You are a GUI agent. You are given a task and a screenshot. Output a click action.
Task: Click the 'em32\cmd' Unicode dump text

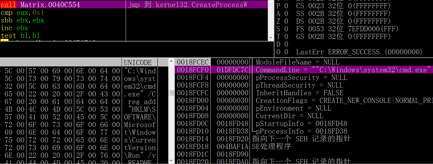[140, 86]
